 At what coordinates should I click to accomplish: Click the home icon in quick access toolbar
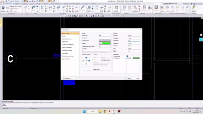(6, 1)
